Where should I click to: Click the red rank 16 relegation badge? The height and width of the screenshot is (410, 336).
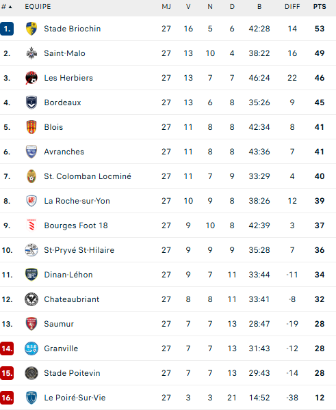(7, 398)
